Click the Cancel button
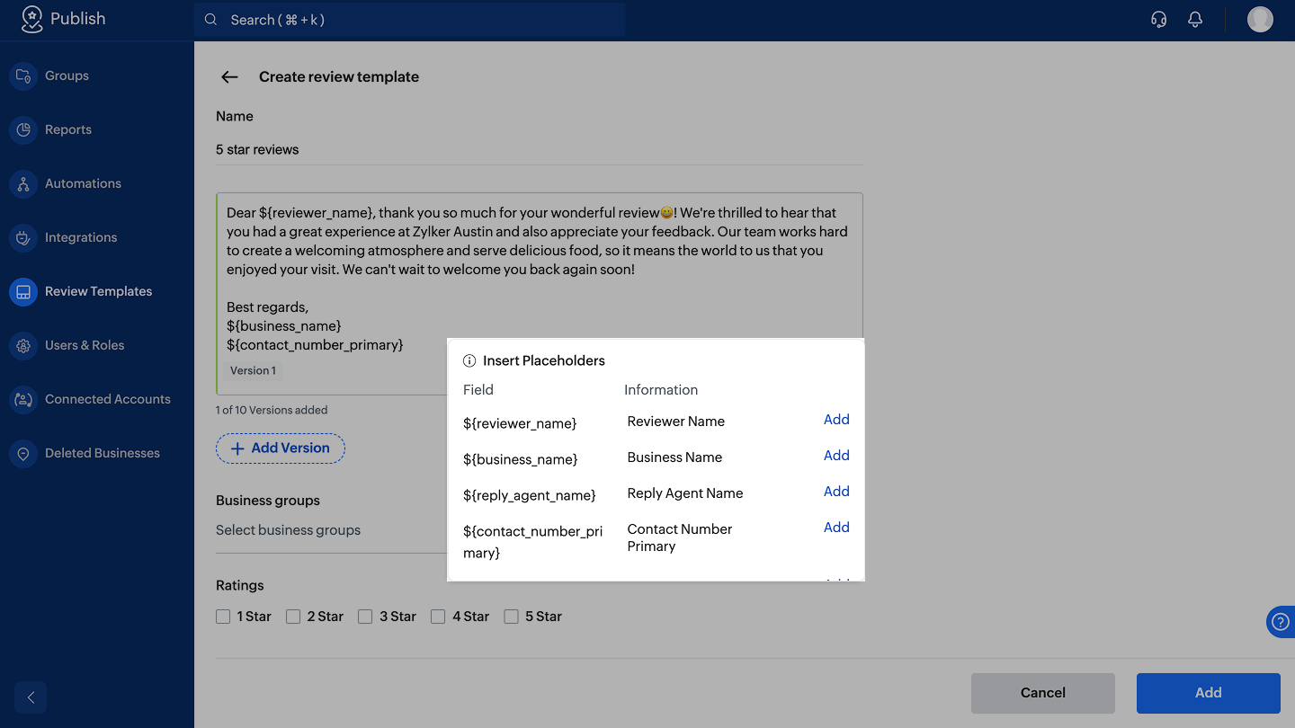 click(1042, 693)
